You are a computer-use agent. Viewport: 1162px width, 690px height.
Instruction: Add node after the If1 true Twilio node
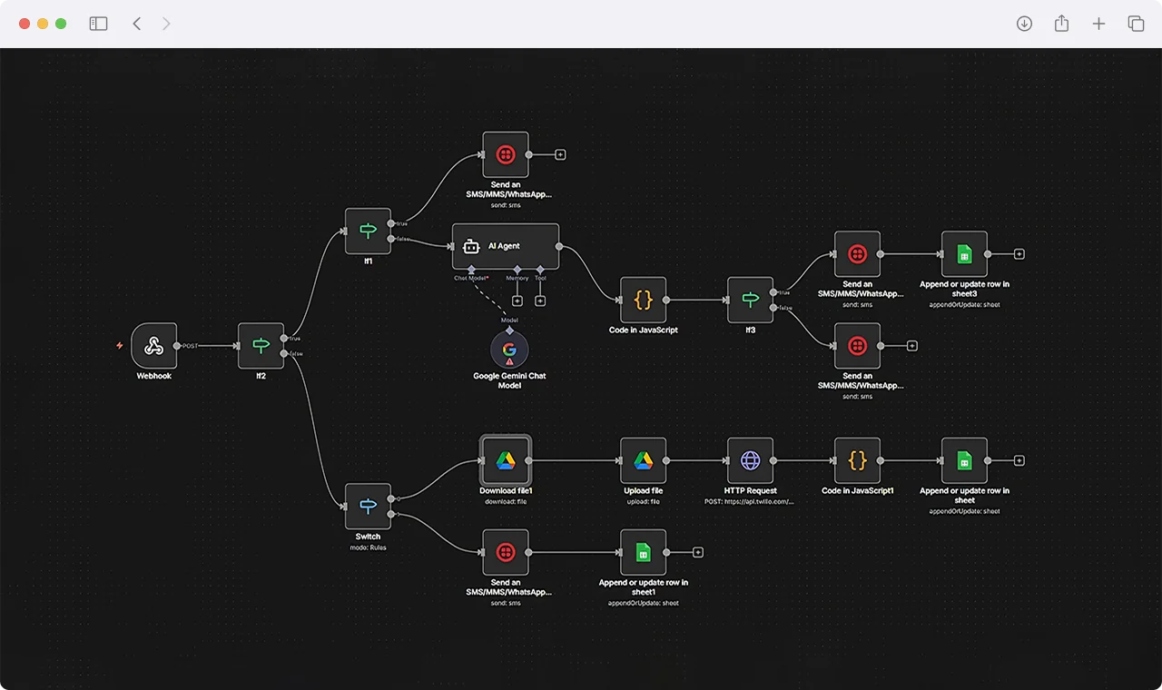coord(560,154)
